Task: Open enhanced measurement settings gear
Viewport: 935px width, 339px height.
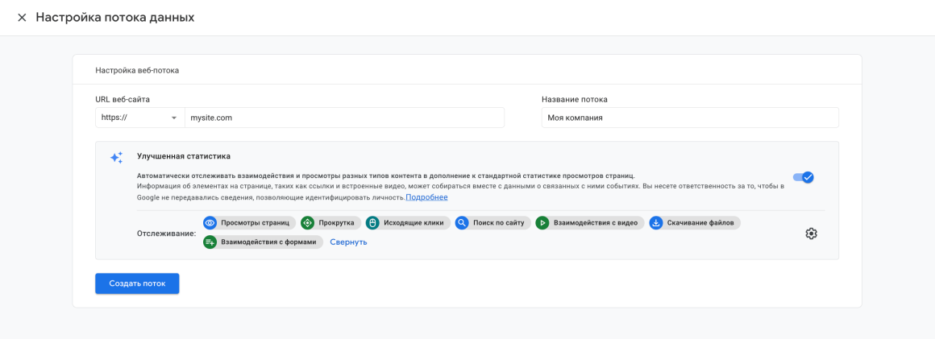Action: click(811, 234)
